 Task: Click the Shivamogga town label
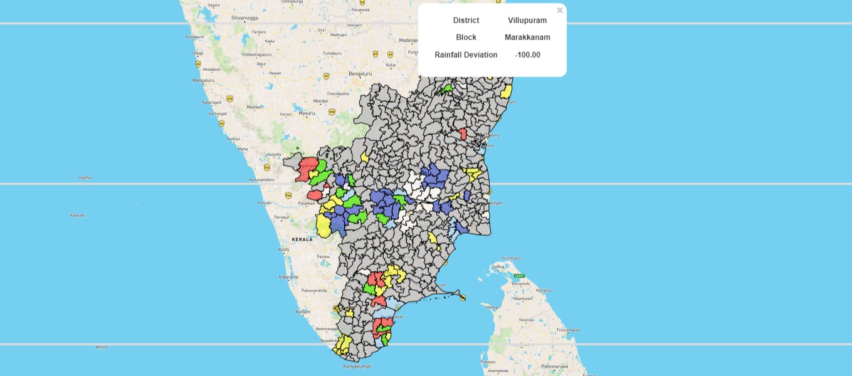click(245, 18)
